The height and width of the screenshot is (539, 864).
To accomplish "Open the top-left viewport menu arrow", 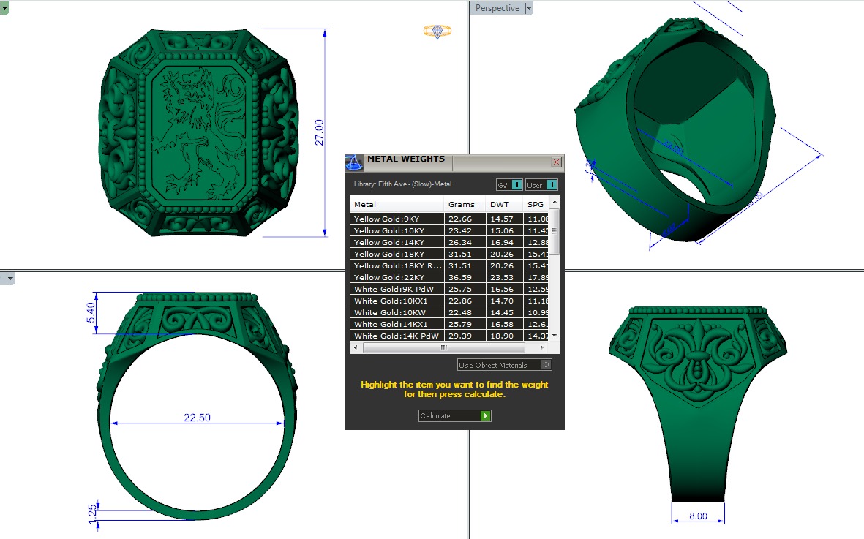I will click(4, 7).
